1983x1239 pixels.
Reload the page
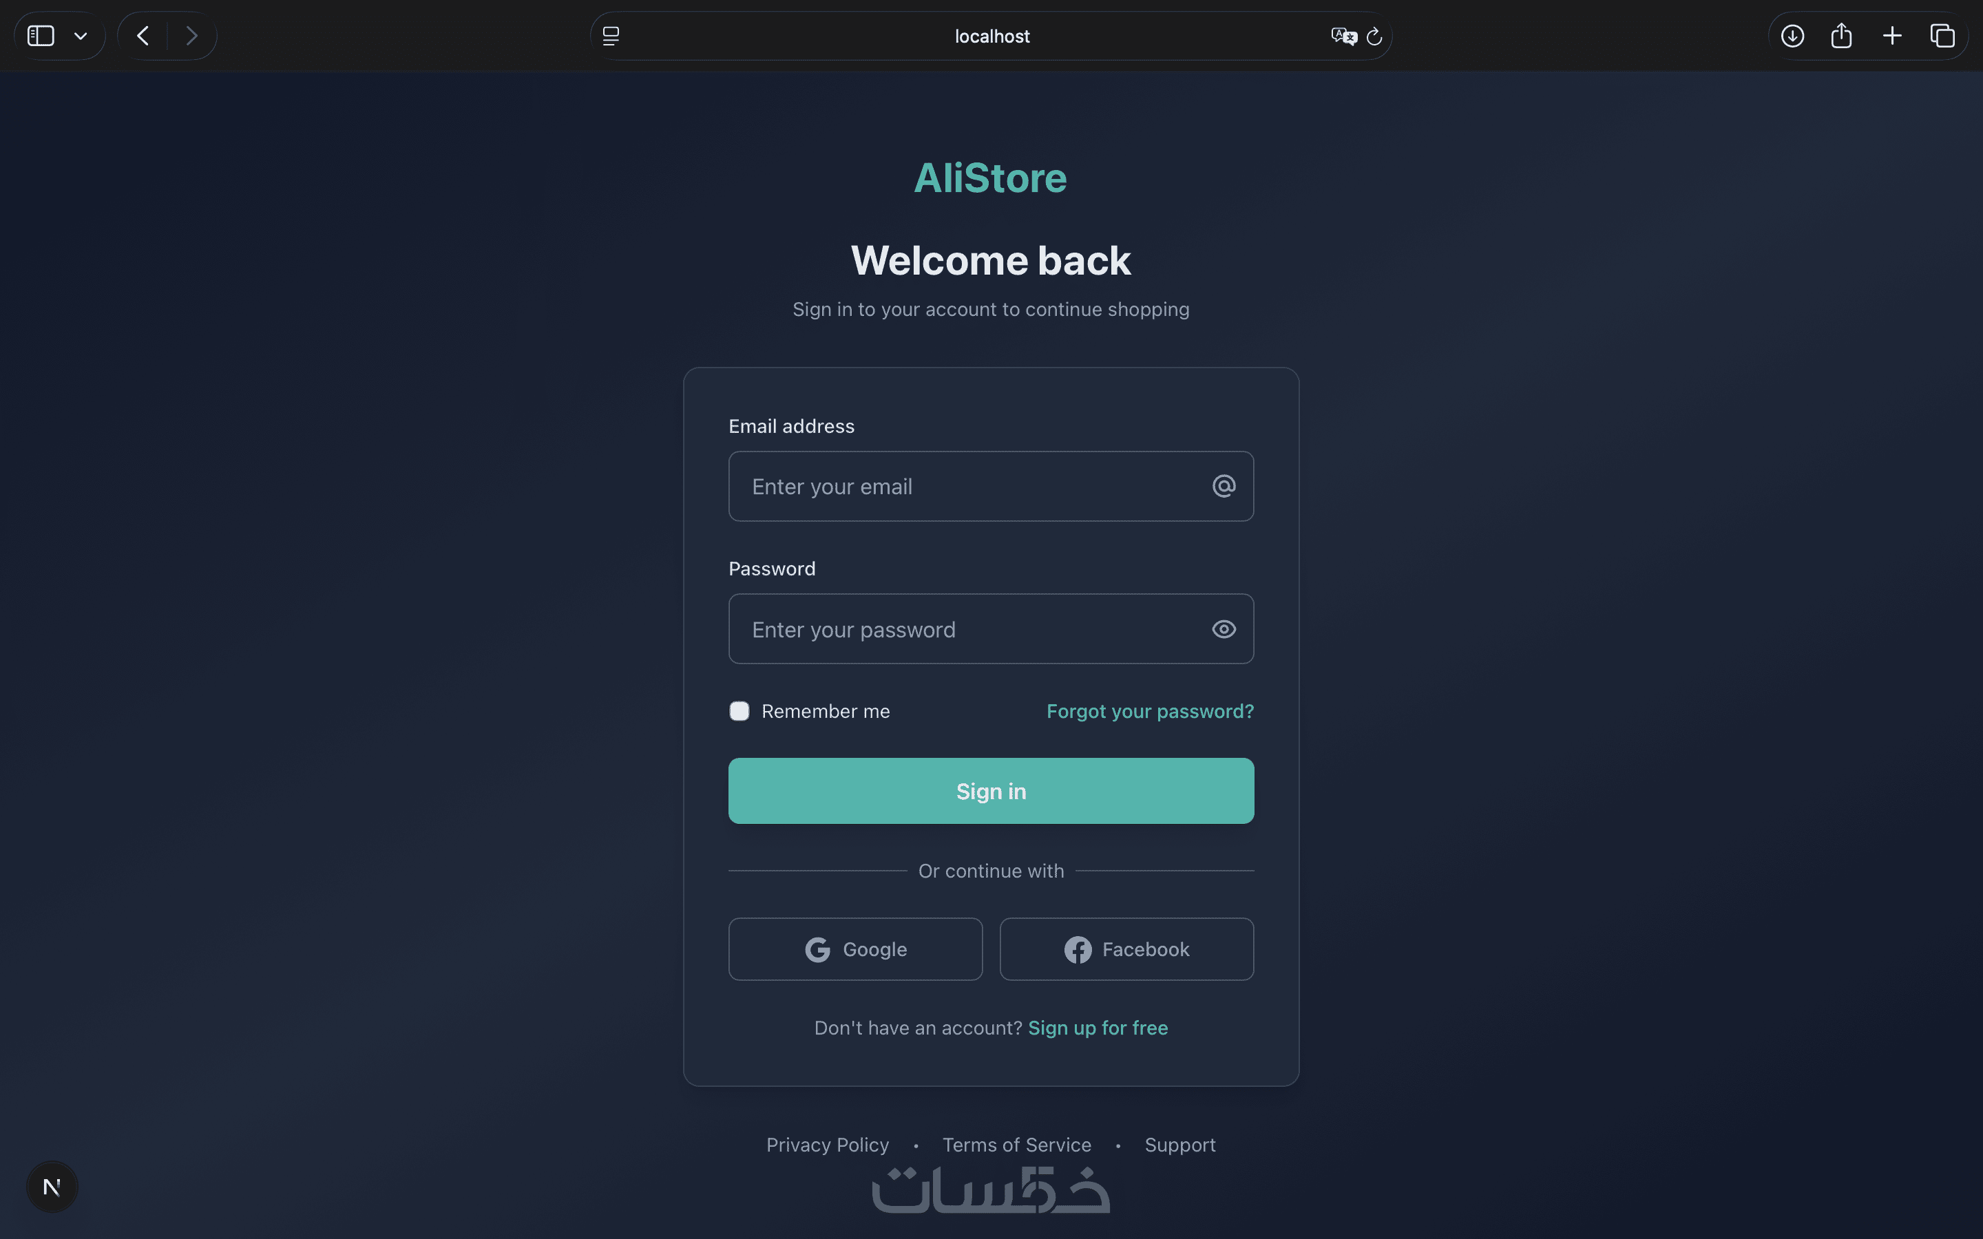point(1374,36)
